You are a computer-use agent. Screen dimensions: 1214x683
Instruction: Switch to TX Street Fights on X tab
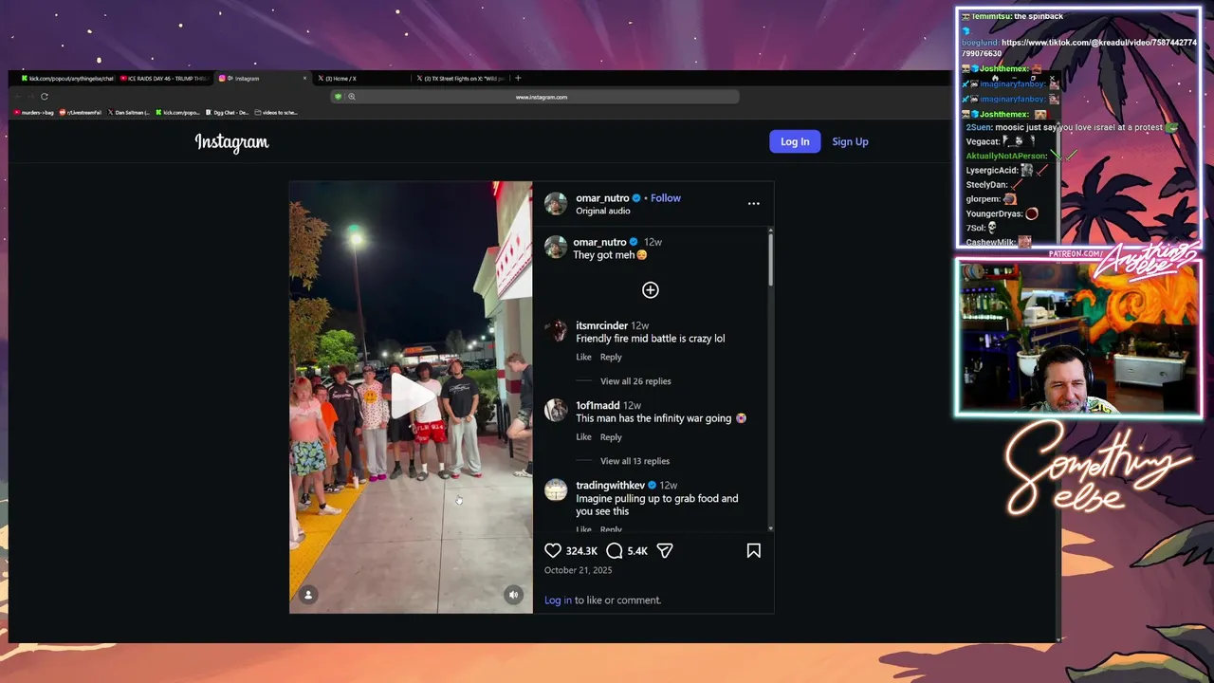tap(460, 79)
